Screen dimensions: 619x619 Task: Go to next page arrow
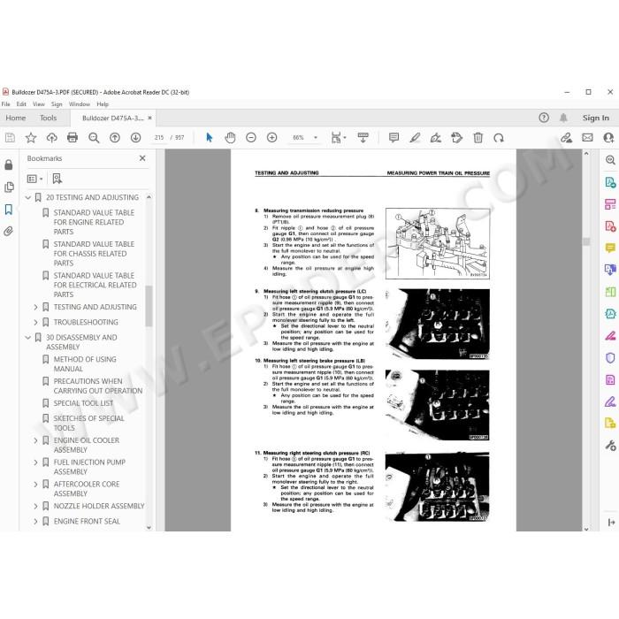(136, 138)
